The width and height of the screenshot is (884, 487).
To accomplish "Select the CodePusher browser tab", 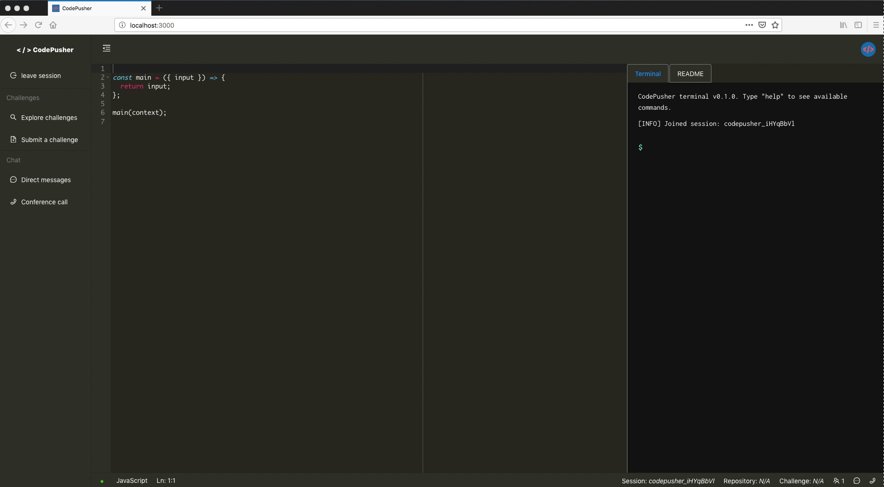I will [x=99, y=8].
